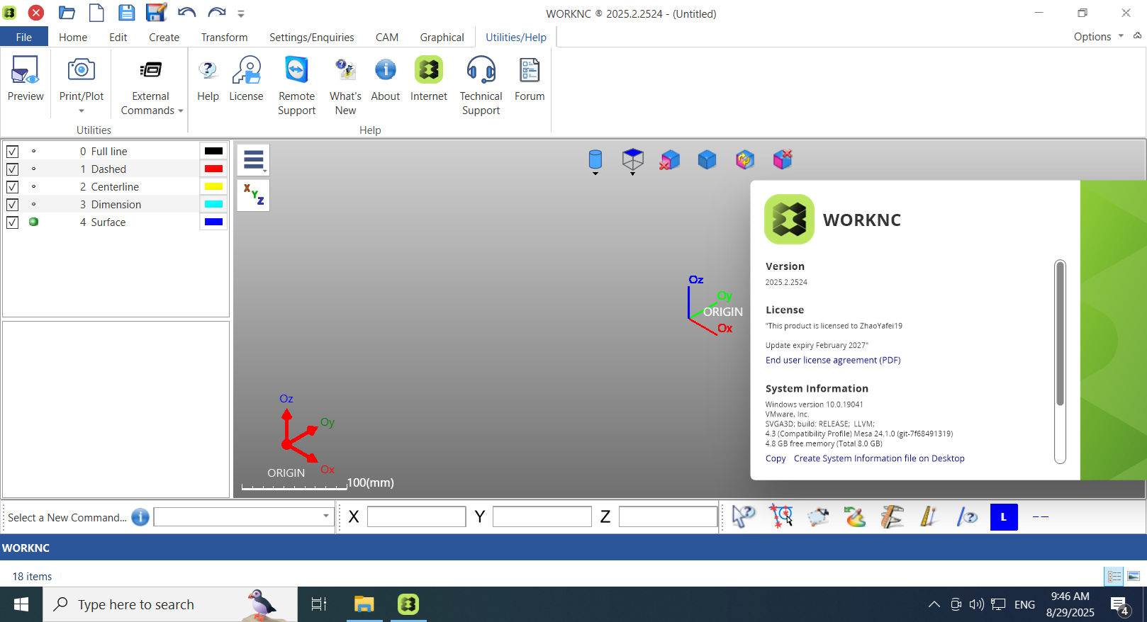Click the window selection rectangle icon
Viewport: 1147px width, 622px height.
[x=818, y=516]
